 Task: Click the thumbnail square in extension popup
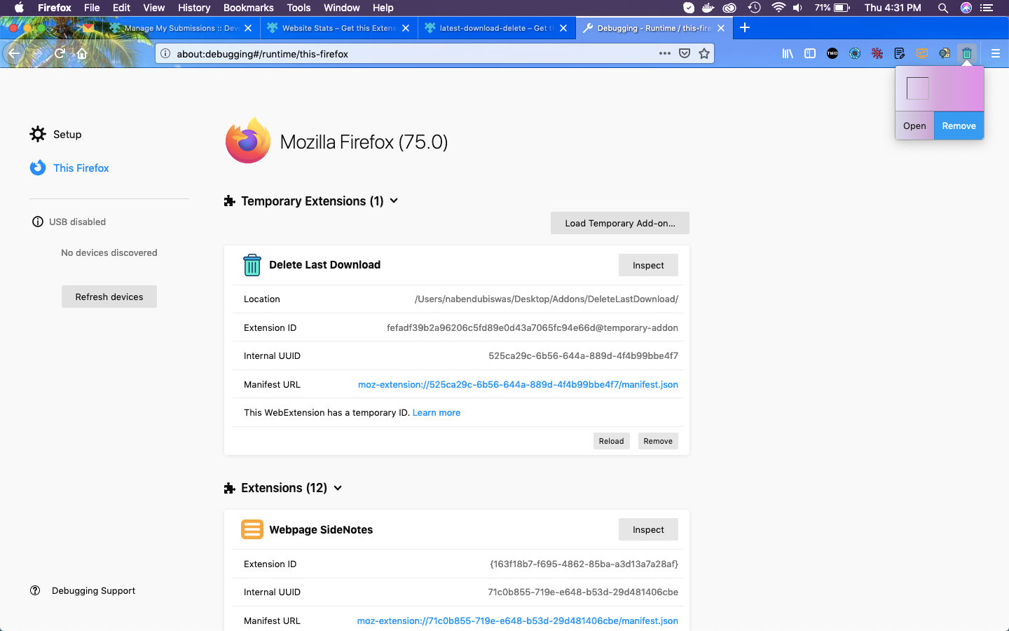click(x=918, y=88)
